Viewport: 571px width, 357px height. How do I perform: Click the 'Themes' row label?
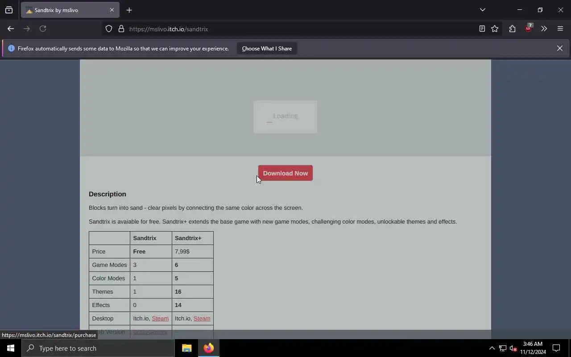coord(109,291)
